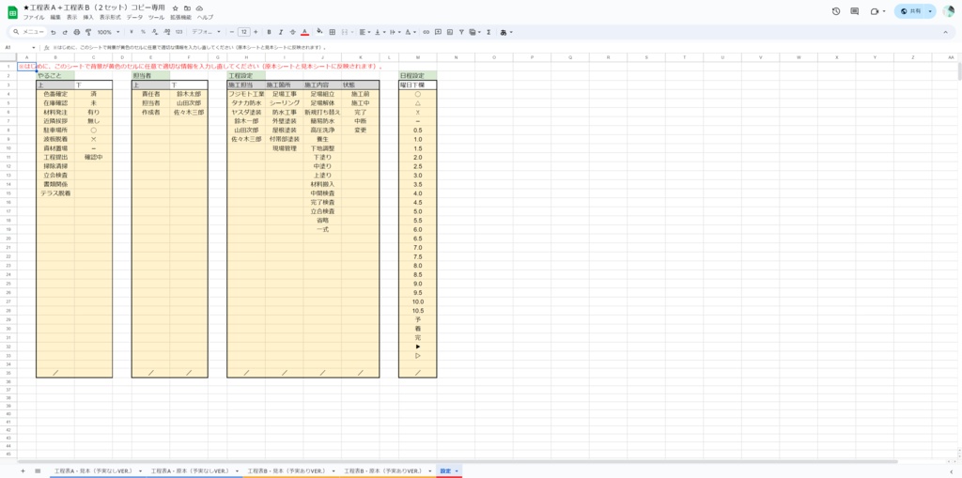Screen dimensions: 962x478
Task: Click the functions sigma icon
Action: tap(489, 32)
